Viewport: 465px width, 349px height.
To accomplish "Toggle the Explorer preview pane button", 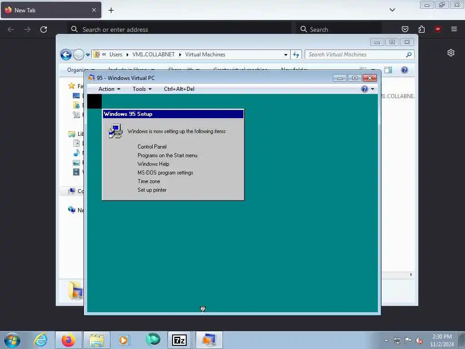I will click(388, 70).
